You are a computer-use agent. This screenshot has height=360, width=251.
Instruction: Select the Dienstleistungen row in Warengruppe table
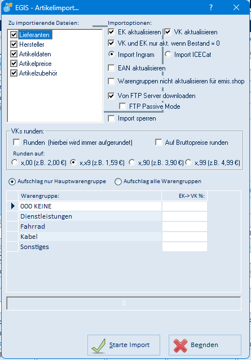pos(90,216)
